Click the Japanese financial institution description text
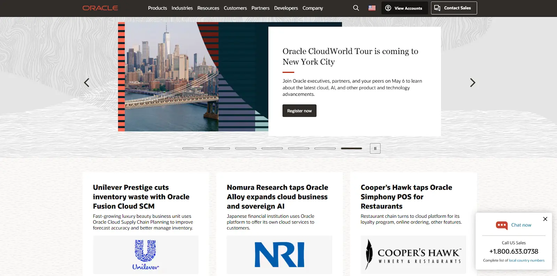This screenshot has width=557, height=276. click(270, 222)
